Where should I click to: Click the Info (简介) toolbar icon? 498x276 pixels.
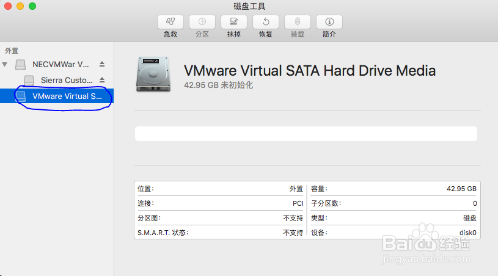(x=329, y=22)
